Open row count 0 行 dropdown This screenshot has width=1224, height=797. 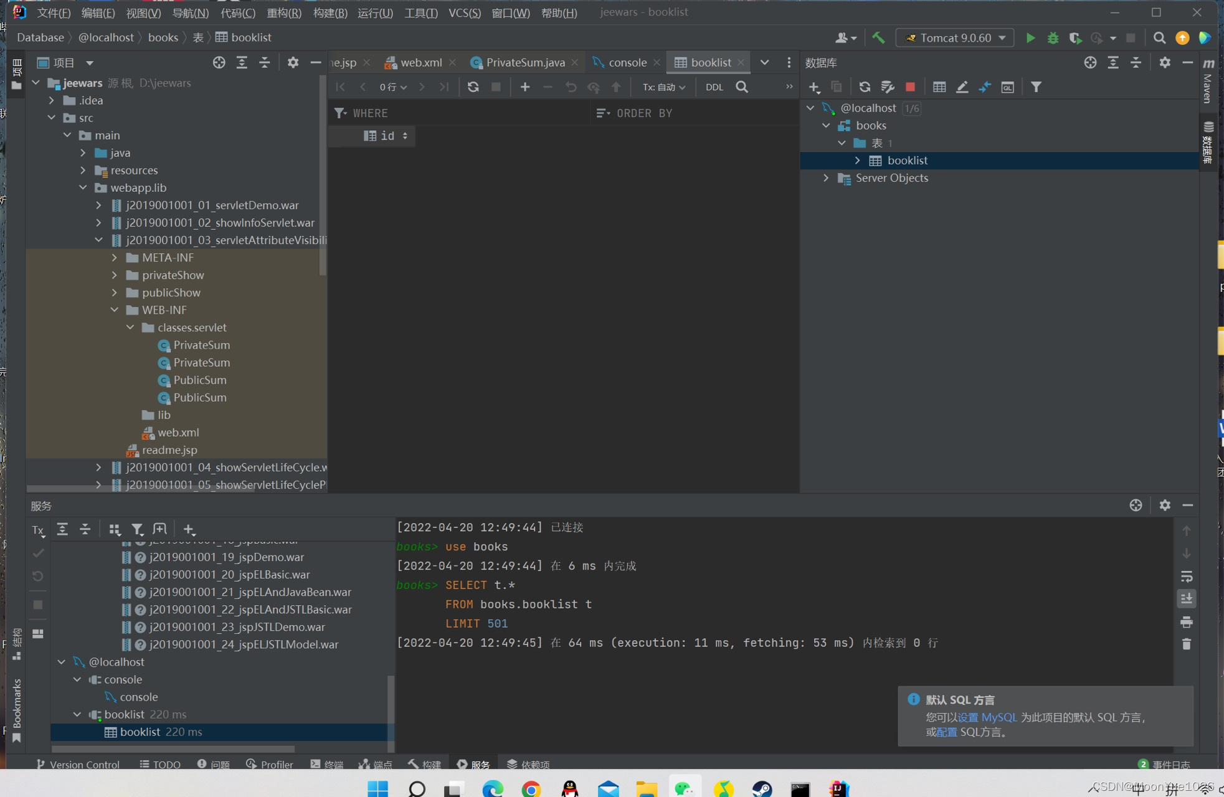click(x=393, y=87)
